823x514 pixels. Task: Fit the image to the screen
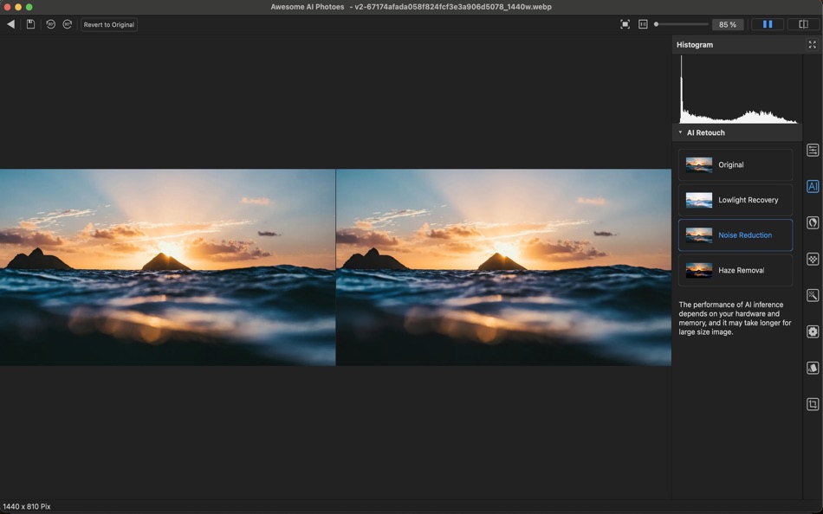[625, 24]
